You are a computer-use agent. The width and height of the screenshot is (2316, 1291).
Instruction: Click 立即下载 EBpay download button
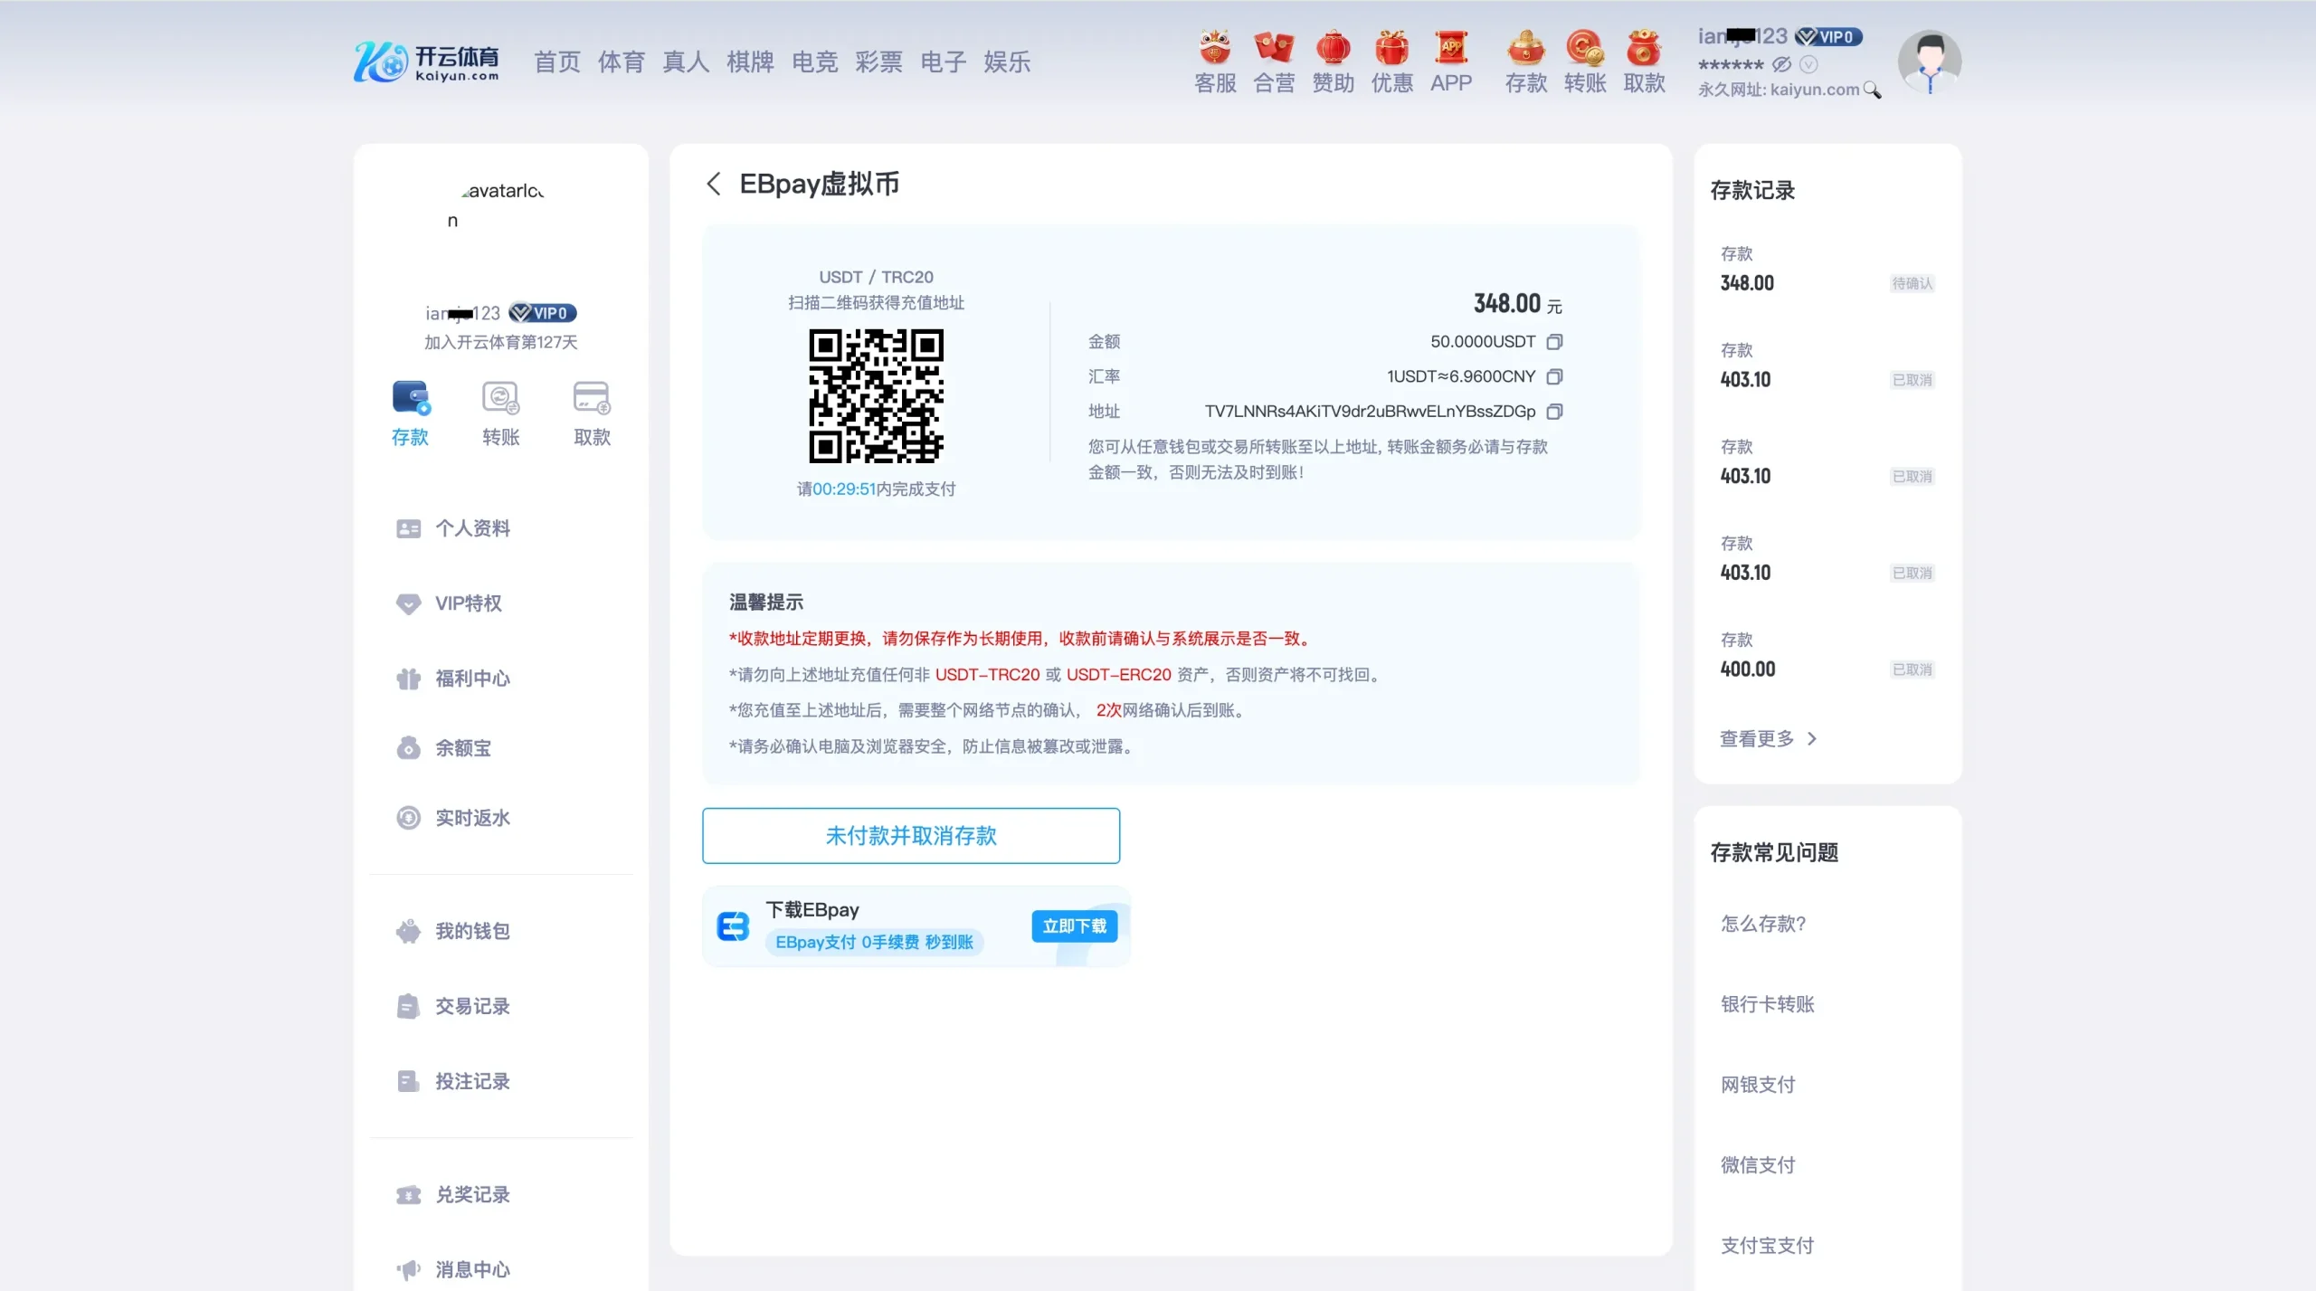coord(1074,926)
